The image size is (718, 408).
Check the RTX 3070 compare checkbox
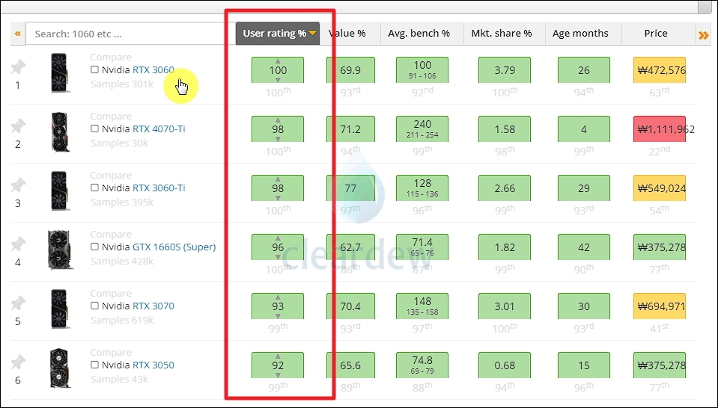tap(95, 305)
